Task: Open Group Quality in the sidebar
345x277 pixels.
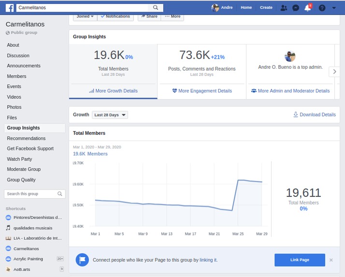Action: (x=21, y=180)
